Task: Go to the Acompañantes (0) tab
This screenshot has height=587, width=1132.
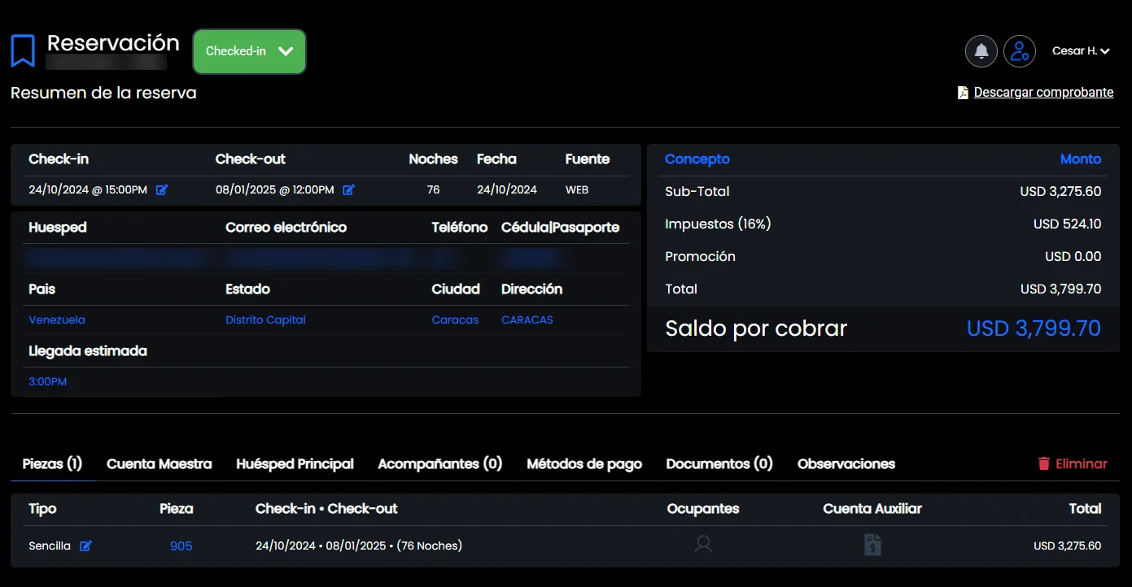Action: click(440, 463)
